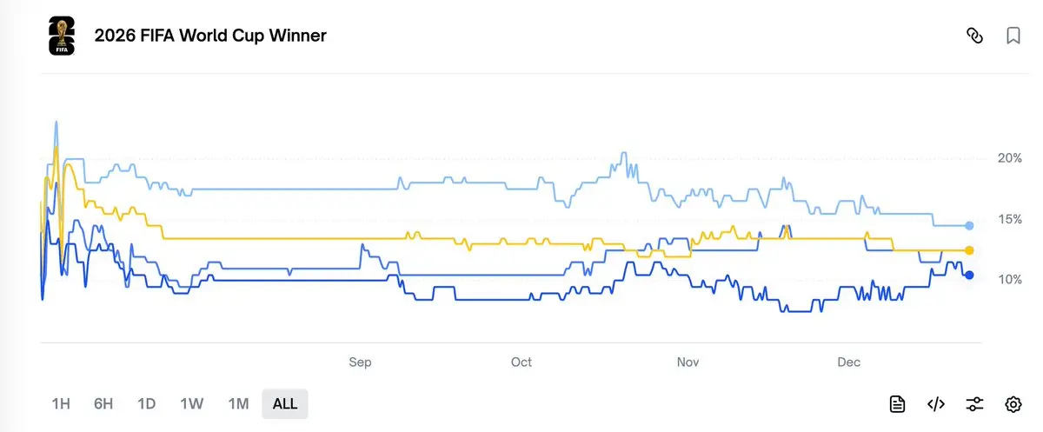Click the yellow line endpoint dot
The height and width of the screenshot is (432, 1043).
969,250
